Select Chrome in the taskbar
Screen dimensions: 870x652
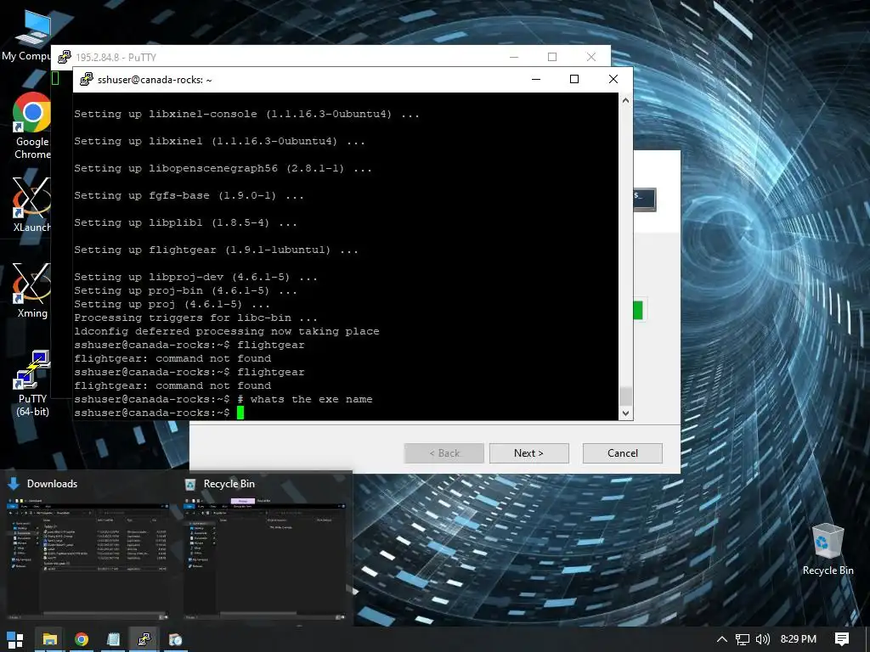pos(82,639)
